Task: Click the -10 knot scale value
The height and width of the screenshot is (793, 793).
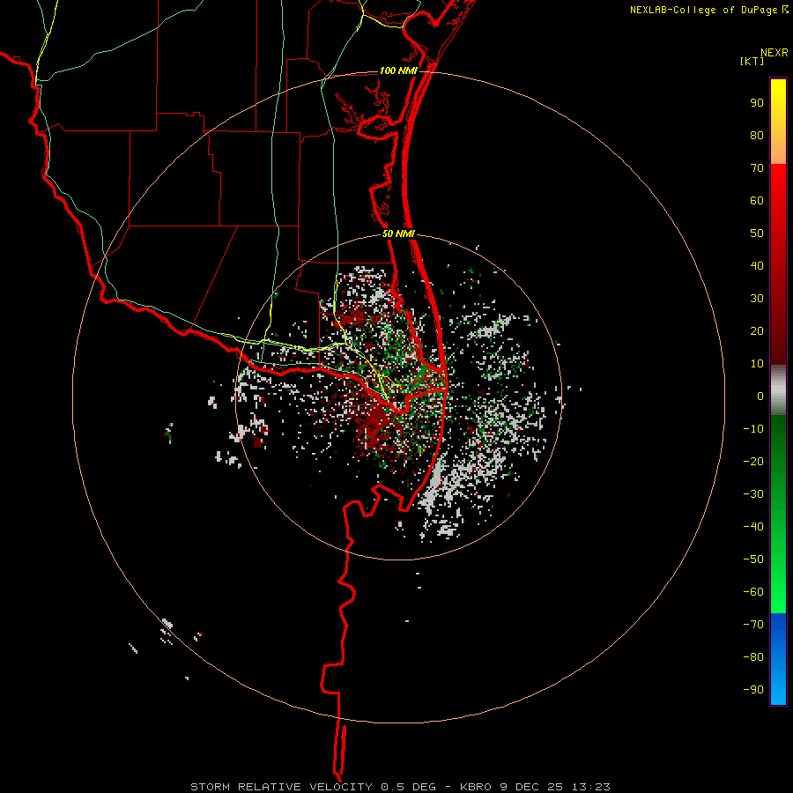Action: click(x=753, y=429)
